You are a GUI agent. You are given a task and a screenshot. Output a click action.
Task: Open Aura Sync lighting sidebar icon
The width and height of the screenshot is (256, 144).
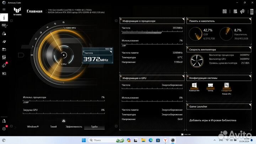tap(4, 33)
